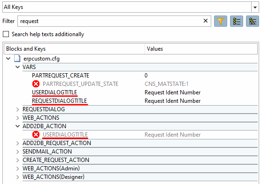Select the WEB_ACTIONS(Admin) block label
Image resolution: width=261 pixels, height=184 pixels.
click(51, 169)
